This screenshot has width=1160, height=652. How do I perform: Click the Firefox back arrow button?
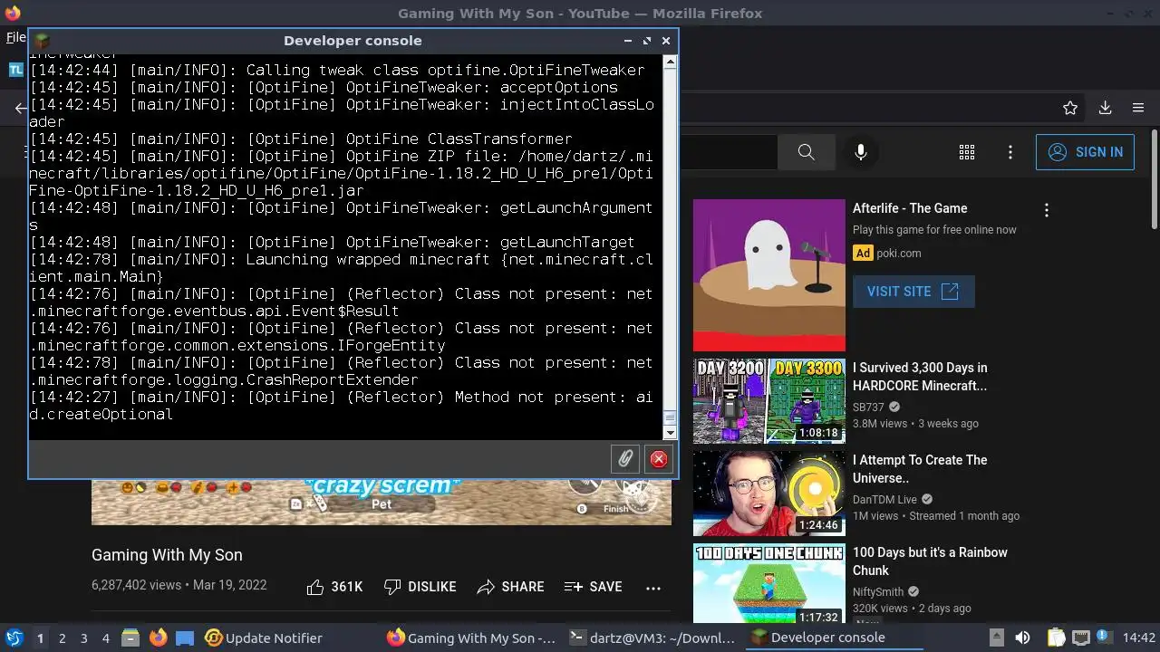(x=20, y=108)
